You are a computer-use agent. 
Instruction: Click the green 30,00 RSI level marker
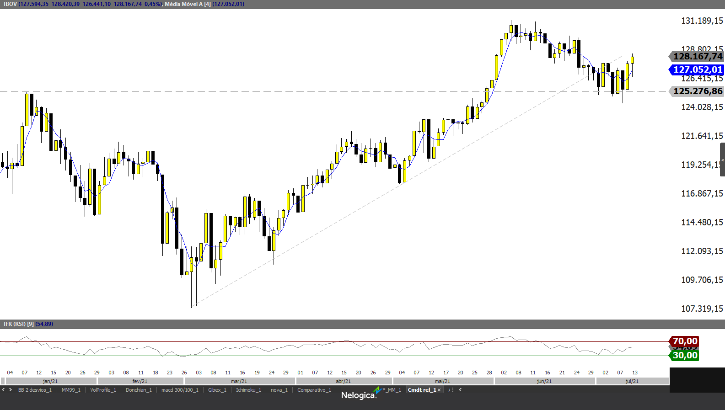685,356
